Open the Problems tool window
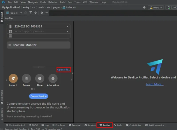 click(x=58, y=125)
